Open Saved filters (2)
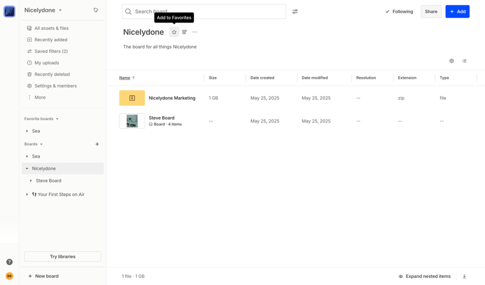Image resolution: width=485 pixels, height=285 pixels. 51,51
